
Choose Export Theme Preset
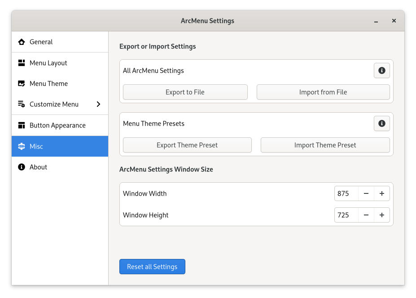click(187, 145)
